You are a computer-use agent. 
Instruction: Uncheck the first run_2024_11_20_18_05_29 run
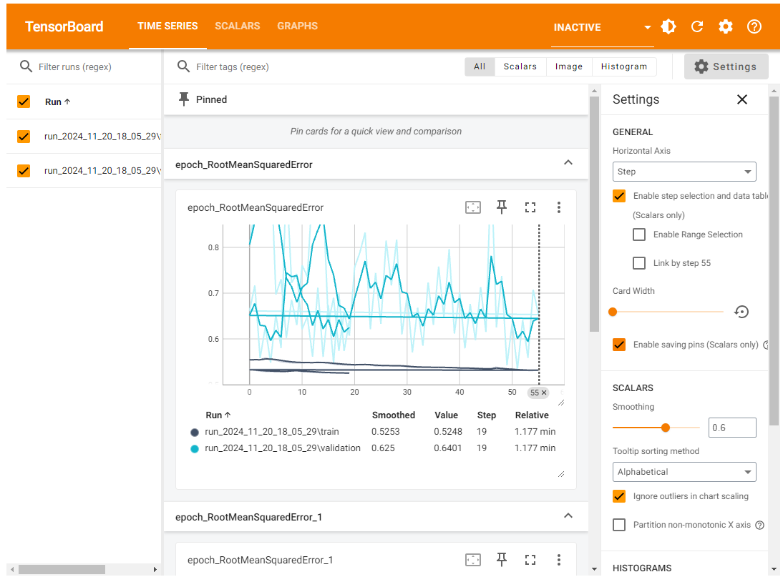24,136
